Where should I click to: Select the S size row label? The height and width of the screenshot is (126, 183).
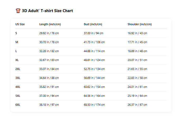pos(16,33)
